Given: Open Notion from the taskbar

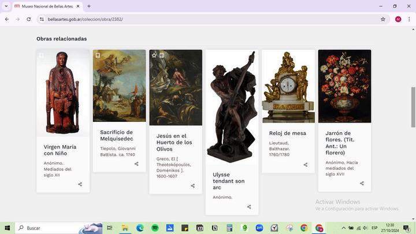Looking at the screenshot, I should point(214,228).
